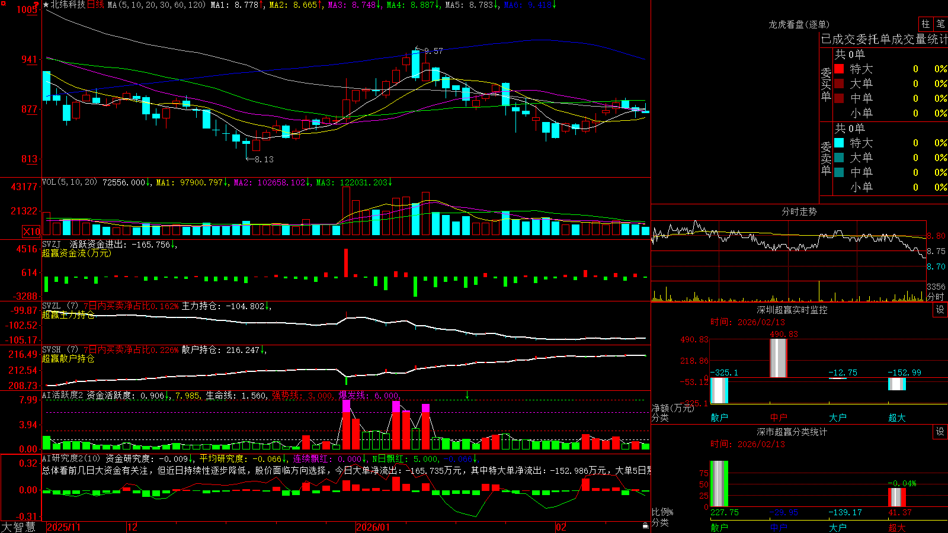Click the VOL(5,10,20) indicator label

[x=69, y=182]
